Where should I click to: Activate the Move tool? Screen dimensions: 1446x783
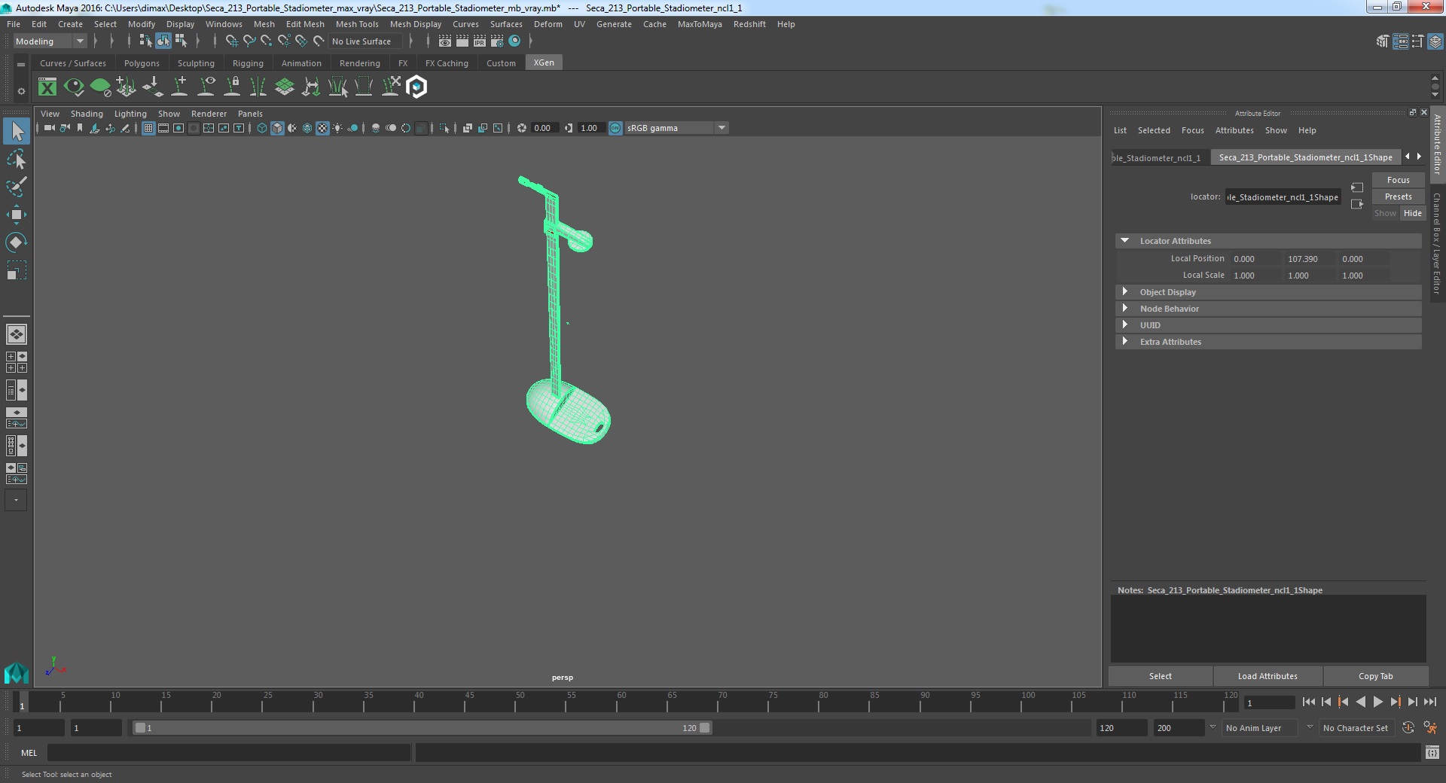pos(17,215)
